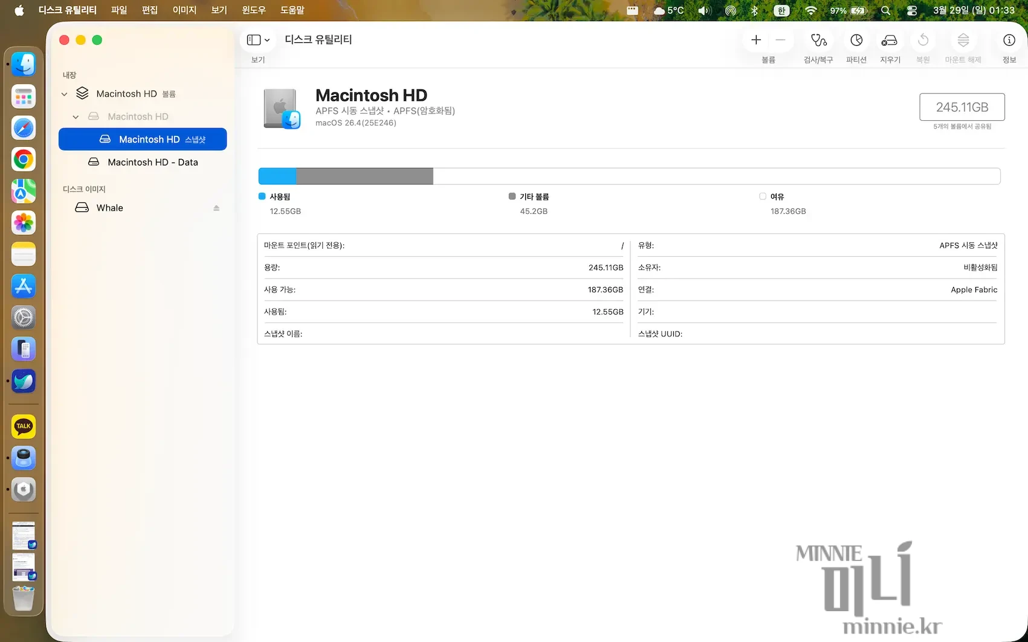Open the 편집 menu
The height and width of the screenshot is (642, 1028).
click(x=149, y=10)
